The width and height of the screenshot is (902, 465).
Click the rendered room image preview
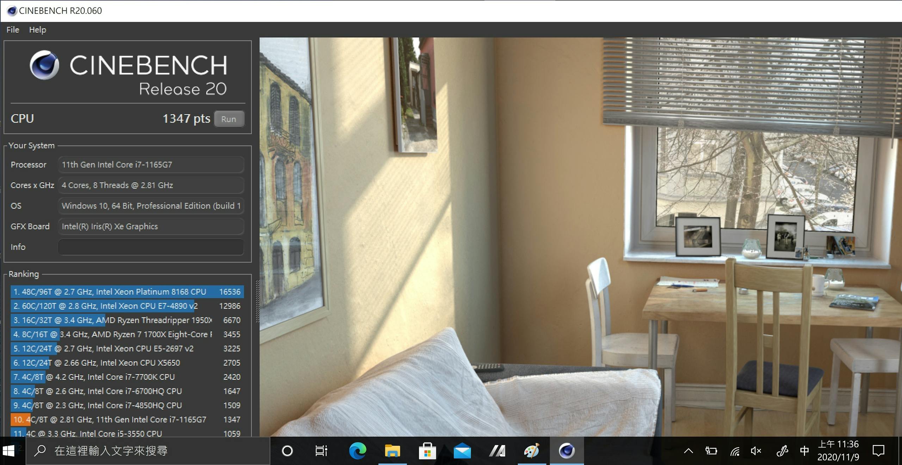(581, 237)
